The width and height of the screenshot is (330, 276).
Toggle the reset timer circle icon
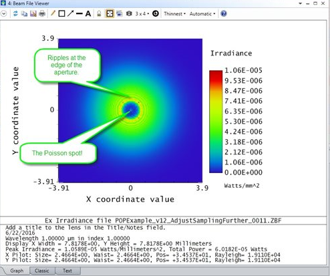(156, 13)
